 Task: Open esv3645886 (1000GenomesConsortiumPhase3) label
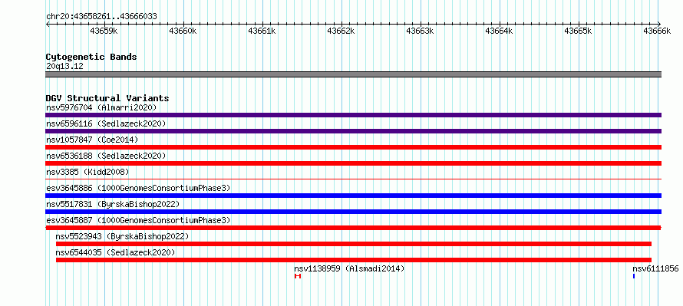[x=138, y=188]
